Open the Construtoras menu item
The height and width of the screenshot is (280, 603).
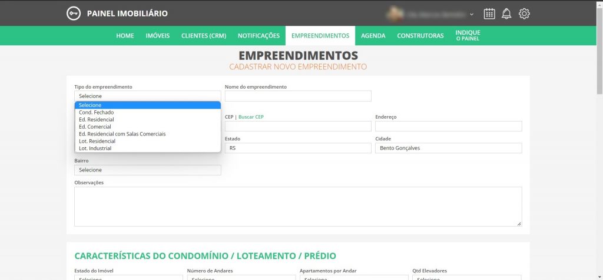pyautogui.click(x=420, y=36)
